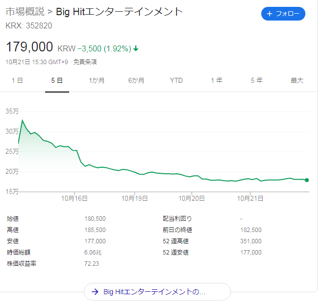
Task: Click the 185,500 high value
Action: [95, 230]
